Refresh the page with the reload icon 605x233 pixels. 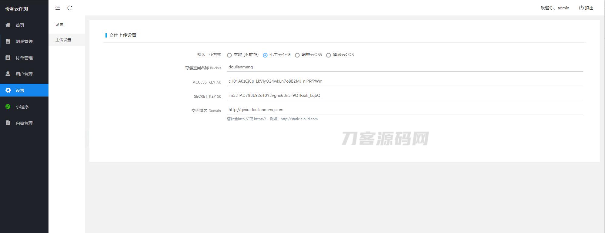click(70, 8)
